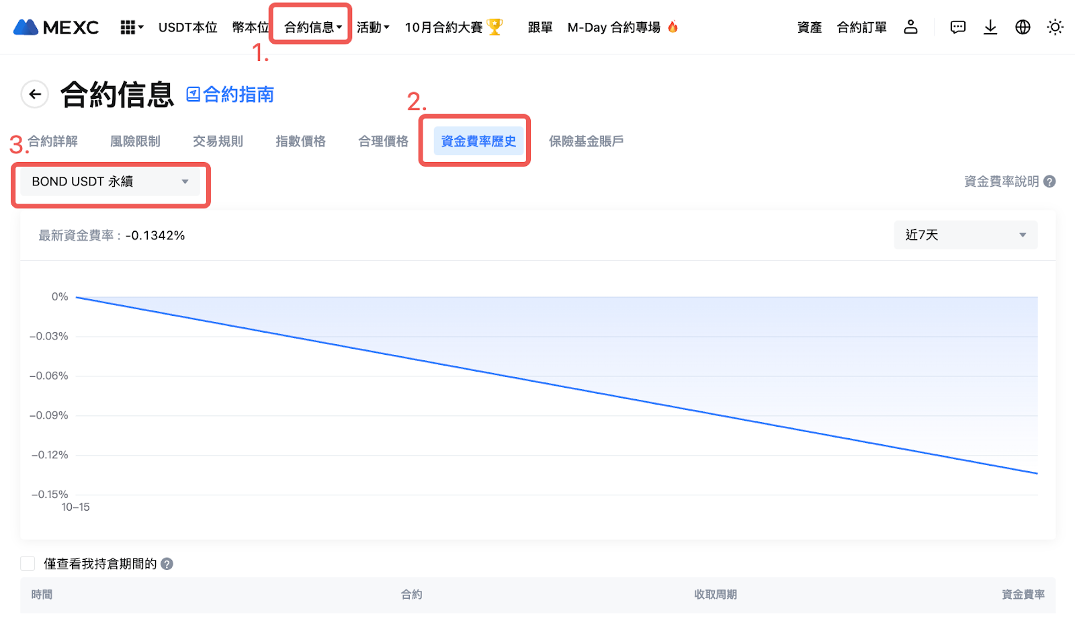The height and width of the screenshot is (621, 1075).
Task: Expand the BOND USDT 永續 contract dropdown
Action: (110, 181)
